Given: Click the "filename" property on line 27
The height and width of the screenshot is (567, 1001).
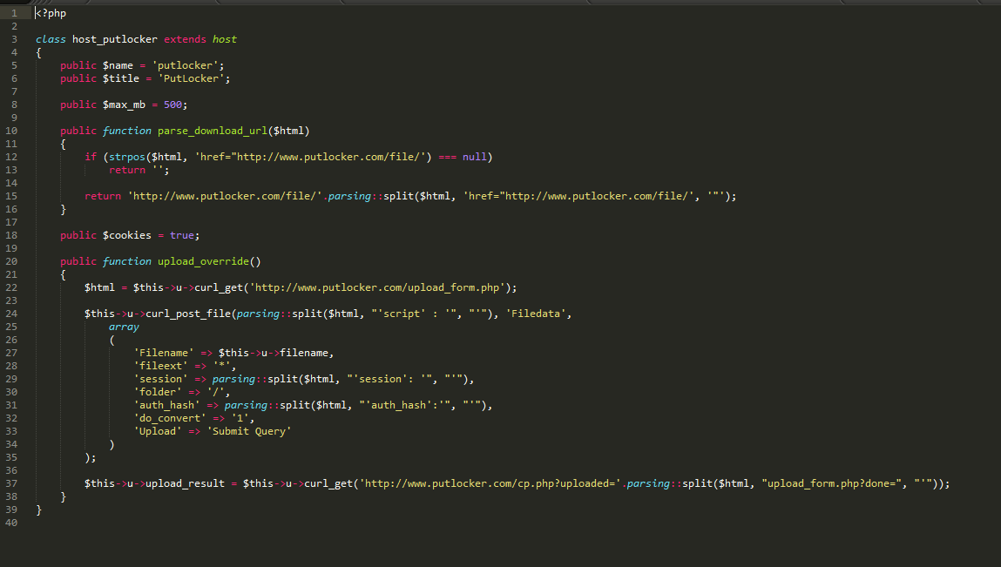Looking at the screenshot, I should (x=304, y=353).
